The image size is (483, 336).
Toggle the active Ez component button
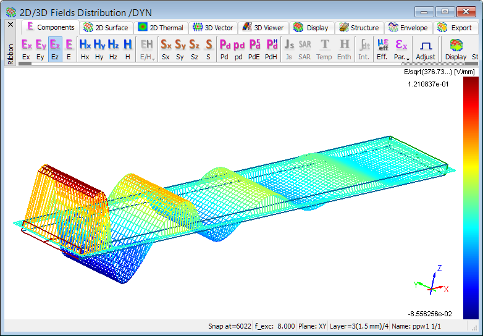point(55,49)
